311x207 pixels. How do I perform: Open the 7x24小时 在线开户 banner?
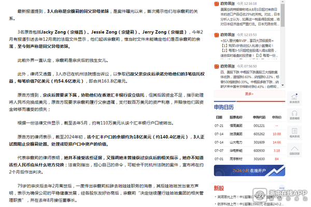[x=249, y=171]
